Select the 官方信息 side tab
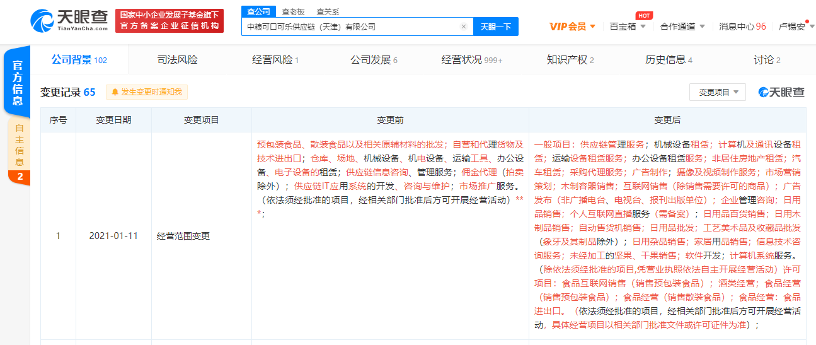Viewport: 816px width, 345px height. coord(18,83)
